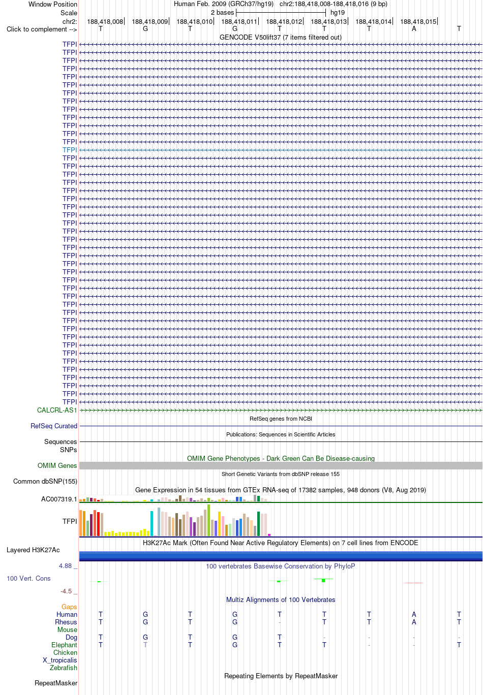This screenshot has width=483, height=695.
Task: Click the A base in the complement sequence row
Action: tap(414, 29)
